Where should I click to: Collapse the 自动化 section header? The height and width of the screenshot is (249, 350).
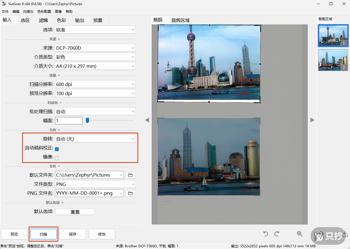[x=54, y=103]
